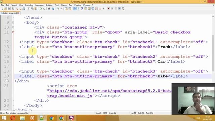Screen dimensions: 215x121
Task: Toggle the Monitoring eye icon
Action: tap(104, 8)
